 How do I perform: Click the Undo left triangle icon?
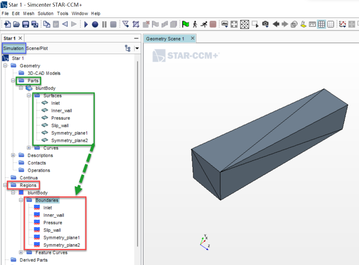tap(65, 24)
